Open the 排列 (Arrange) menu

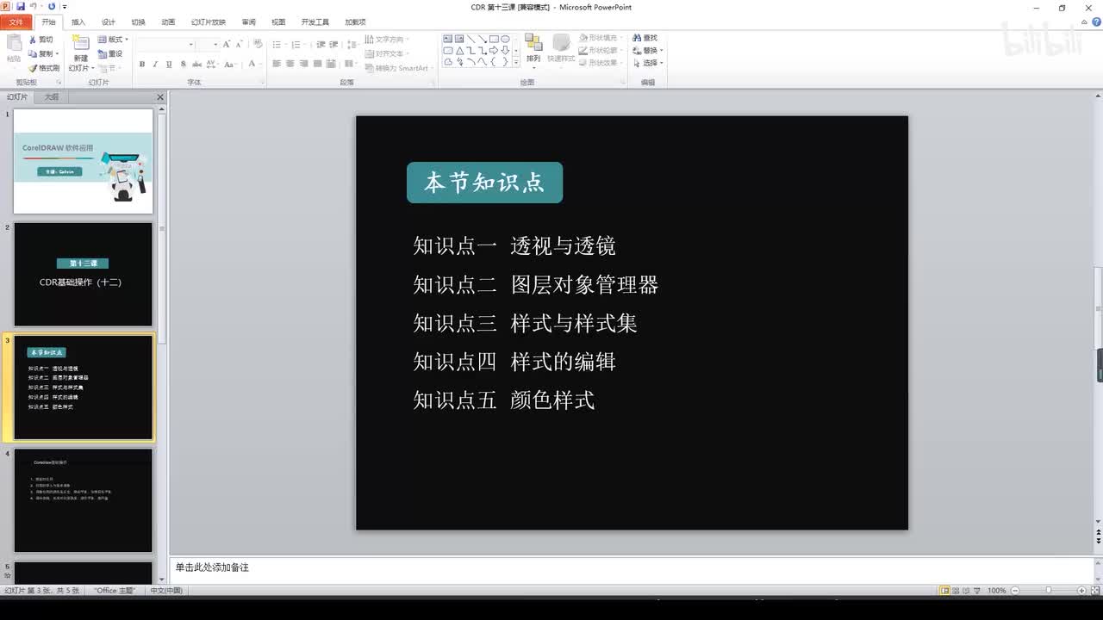click(x=533, y=50)
